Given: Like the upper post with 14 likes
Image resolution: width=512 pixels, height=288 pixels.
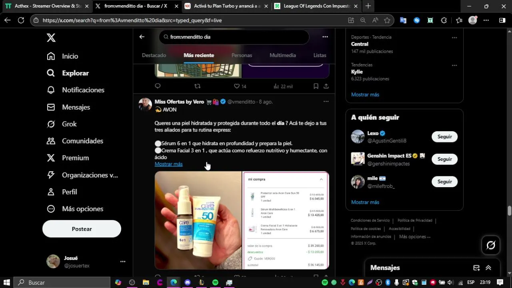Looking at the screenshot, I should click(x=240, y=86).
